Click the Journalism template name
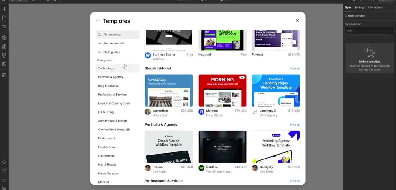The width and height of the screenshot is (396, 190). point(160,111)
